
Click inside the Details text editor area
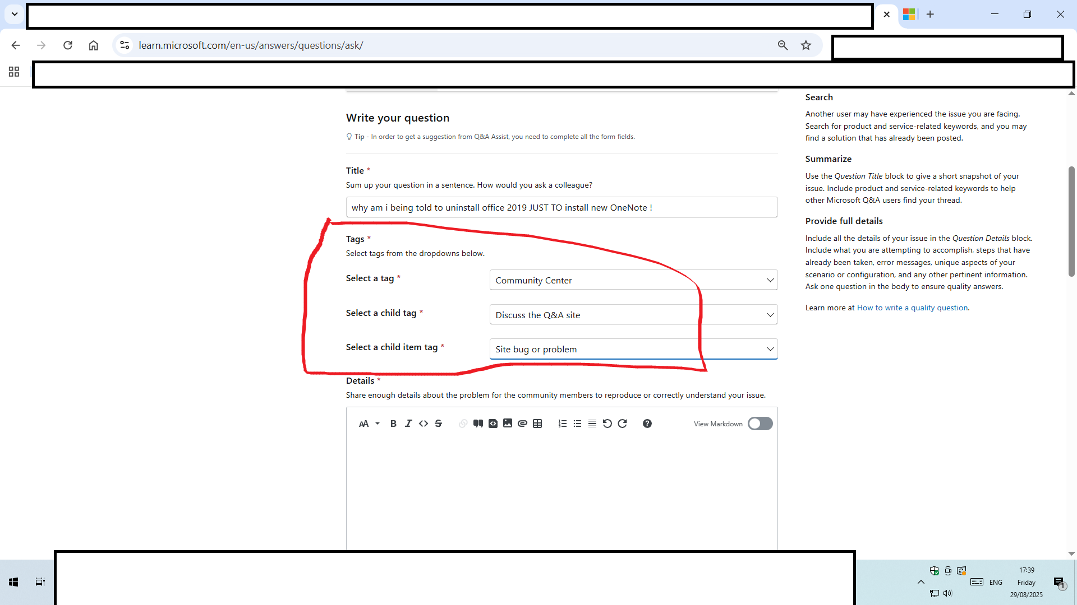[x=561, y=493]
